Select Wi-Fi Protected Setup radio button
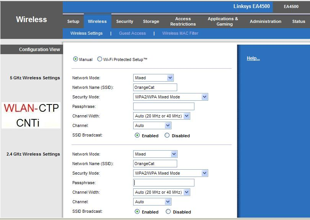Viewport: 310px width, 220px height. pyautogui.click(x=100, y=59)
